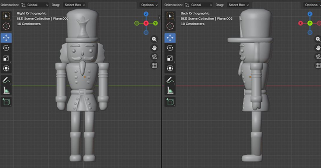Open the Orientation Global dropdown in left viewport

pos(34,5)
